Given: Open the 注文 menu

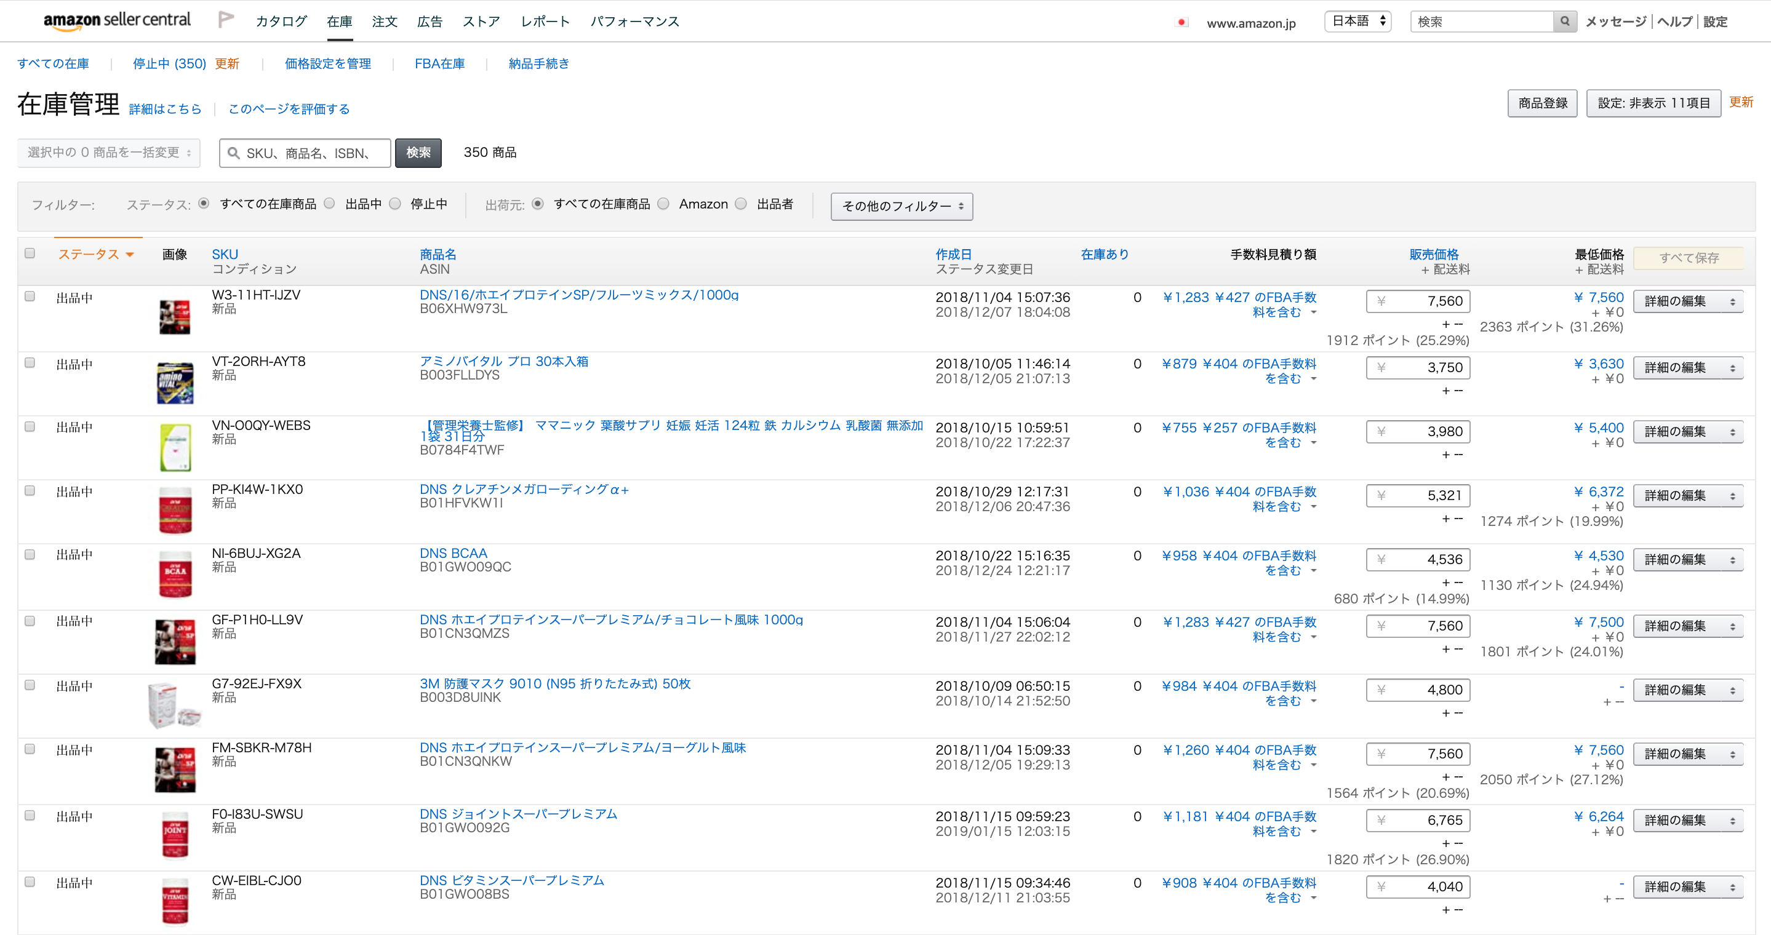Looking at the screenshot, I should pos(385,22).
